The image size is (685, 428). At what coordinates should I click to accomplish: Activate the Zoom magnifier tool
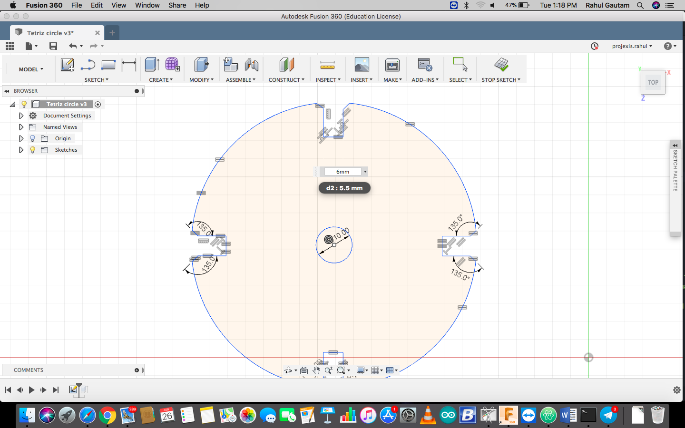coord(329,370)
